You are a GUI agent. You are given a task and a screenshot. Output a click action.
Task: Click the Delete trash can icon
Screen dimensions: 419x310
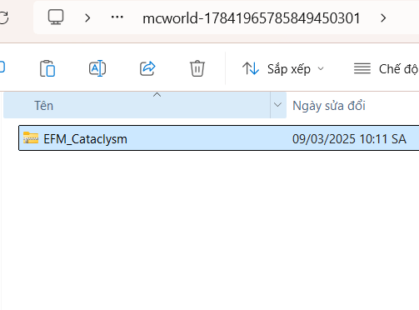[x=197, y=68]
